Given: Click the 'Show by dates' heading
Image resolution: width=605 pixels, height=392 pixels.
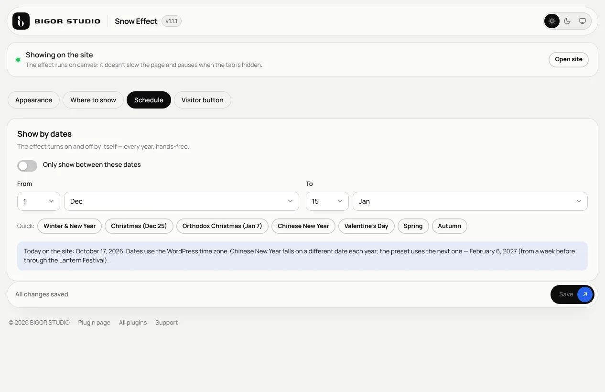Looking at the screenshot, I should [44, 134].
